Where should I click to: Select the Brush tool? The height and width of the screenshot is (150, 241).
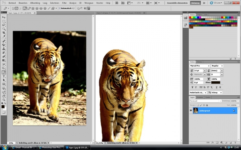click(x=4, y=45)
